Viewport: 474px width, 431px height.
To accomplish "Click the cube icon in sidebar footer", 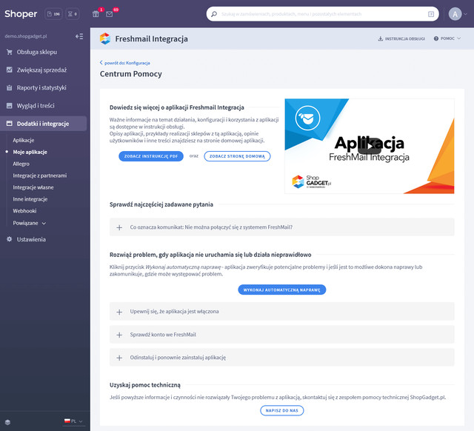I will click(x=7, y=421).
